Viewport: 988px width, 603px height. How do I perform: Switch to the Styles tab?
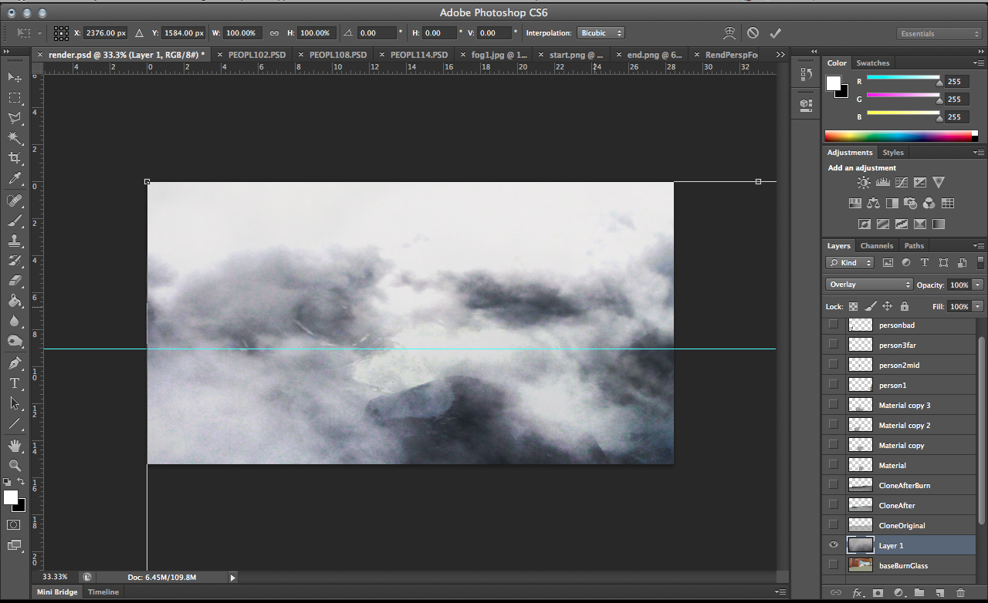[x=893, y=153]
